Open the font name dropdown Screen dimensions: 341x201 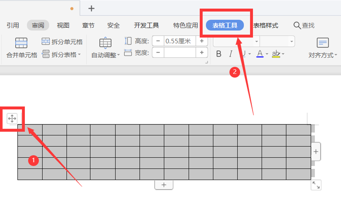(x=257, y=41)
